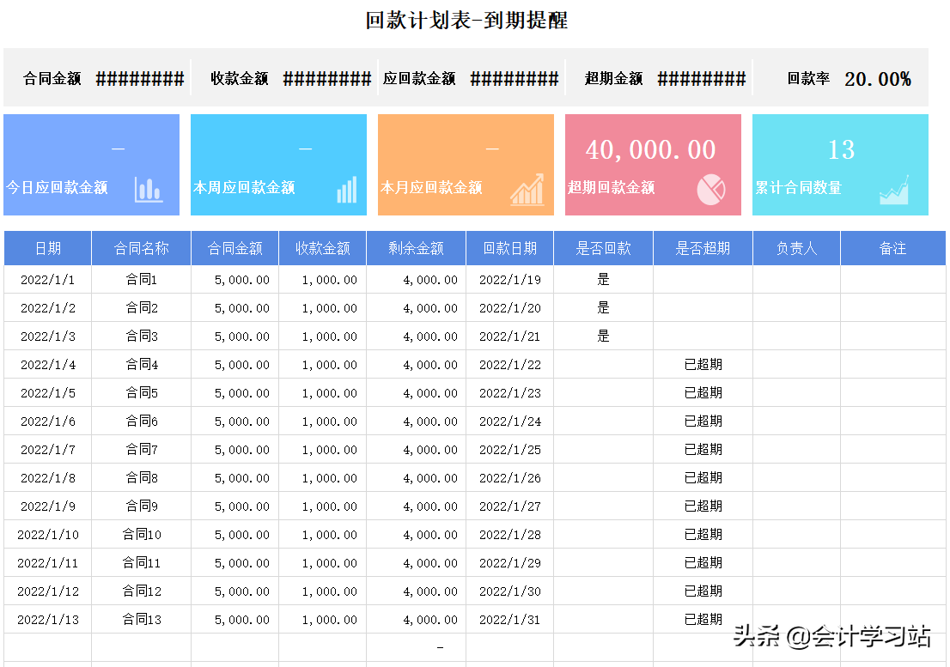
Task: Select the 合同10 name cell
Action: [141, 535]
